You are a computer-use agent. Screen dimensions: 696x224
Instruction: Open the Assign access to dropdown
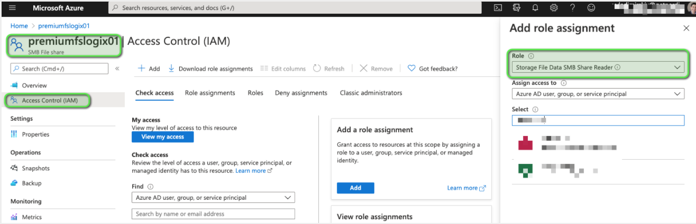[x=598, y=94]
